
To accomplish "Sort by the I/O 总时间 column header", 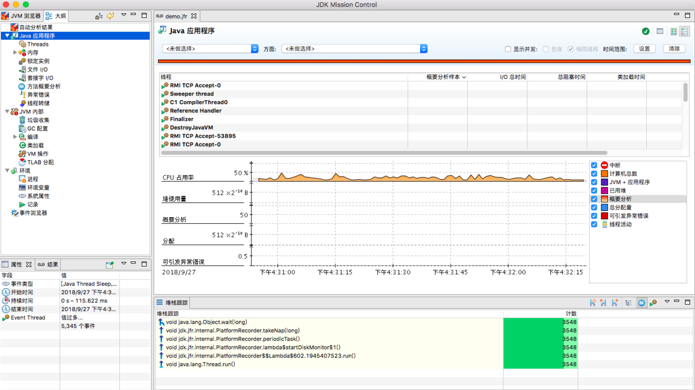I will pos(497,77).
